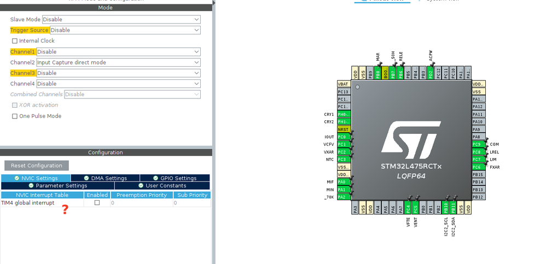Click the TIM4 Sub Priority field

tap(192, 203)
